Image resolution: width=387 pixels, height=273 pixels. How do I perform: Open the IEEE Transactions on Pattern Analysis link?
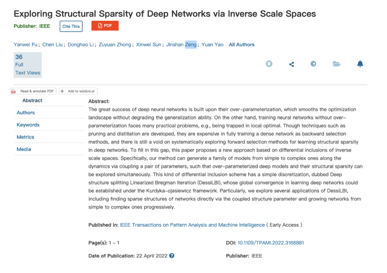tap(192, 225)
